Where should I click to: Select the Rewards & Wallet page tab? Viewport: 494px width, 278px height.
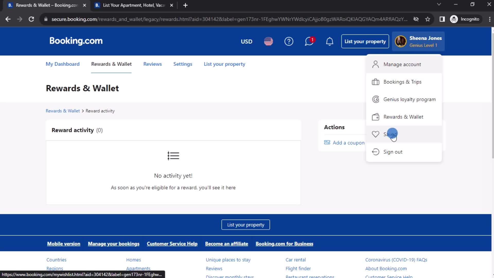(x=111, y=64)
